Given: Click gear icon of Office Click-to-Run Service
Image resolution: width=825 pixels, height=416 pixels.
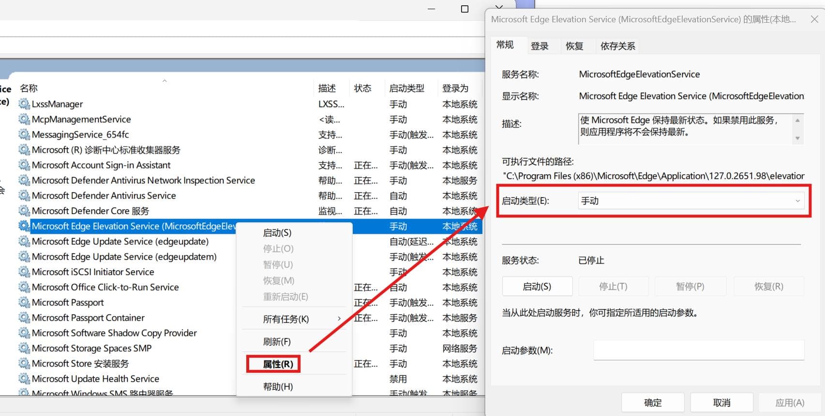Looking at the screenshot, I should (24, 287).
